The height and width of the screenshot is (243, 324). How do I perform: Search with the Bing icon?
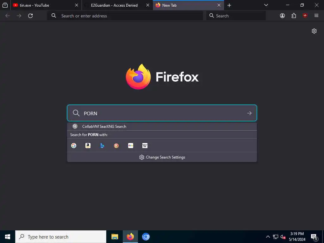pos(102,146)
